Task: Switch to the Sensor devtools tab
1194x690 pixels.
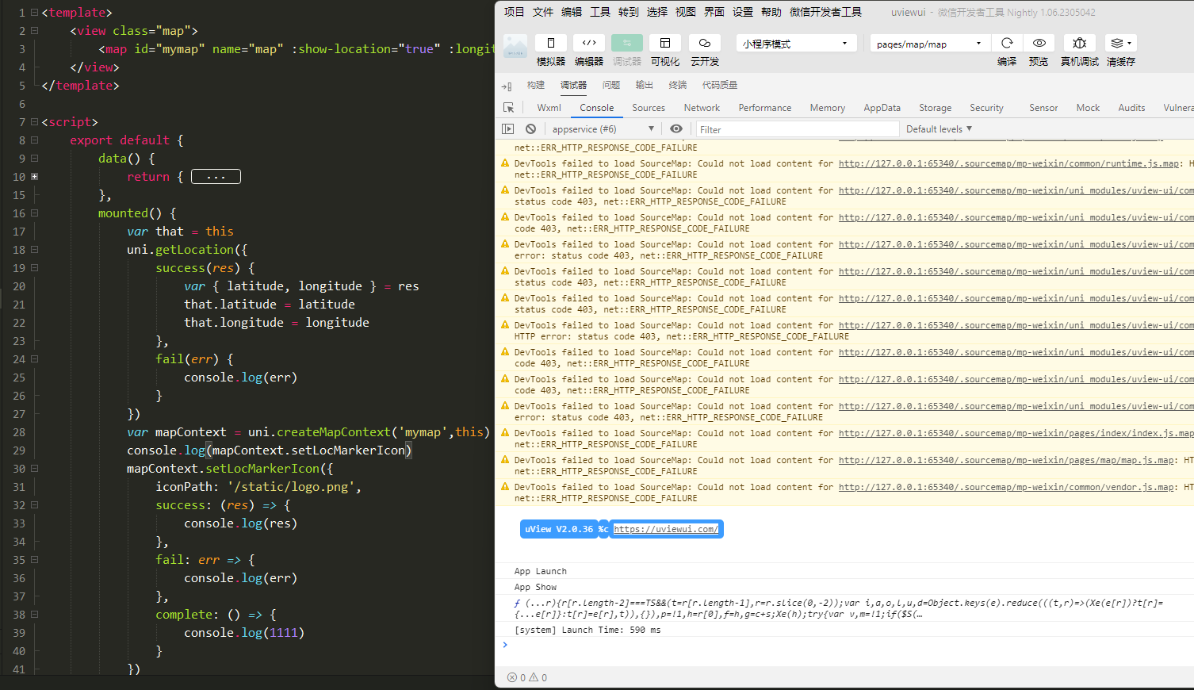Action: (1043, 108)
